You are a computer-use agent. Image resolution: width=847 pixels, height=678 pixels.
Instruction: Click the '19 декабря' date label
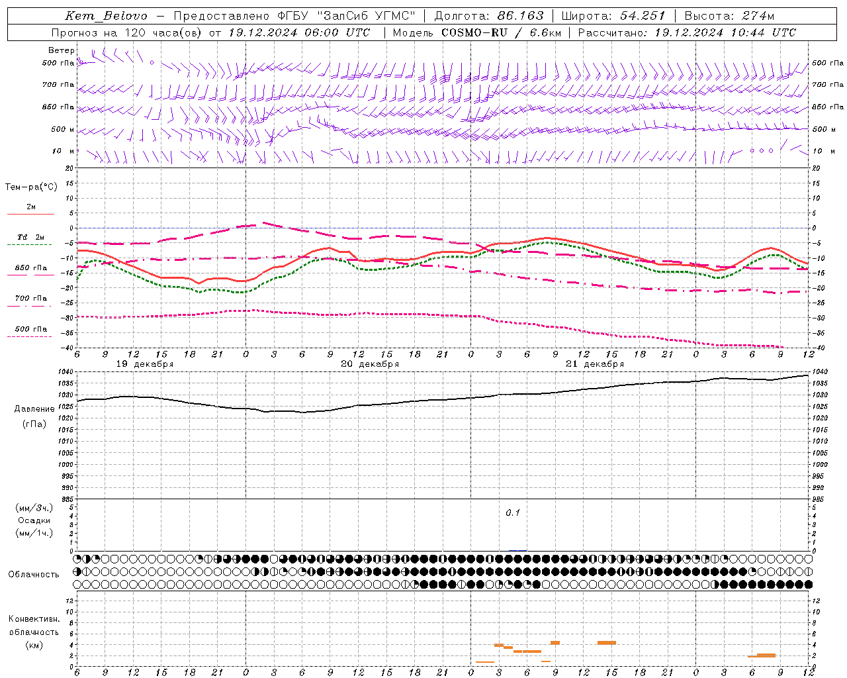(x=145, y=364)
